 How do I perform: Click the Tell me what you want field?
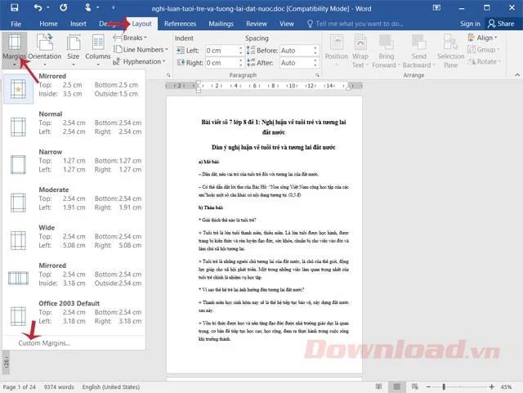355,24
